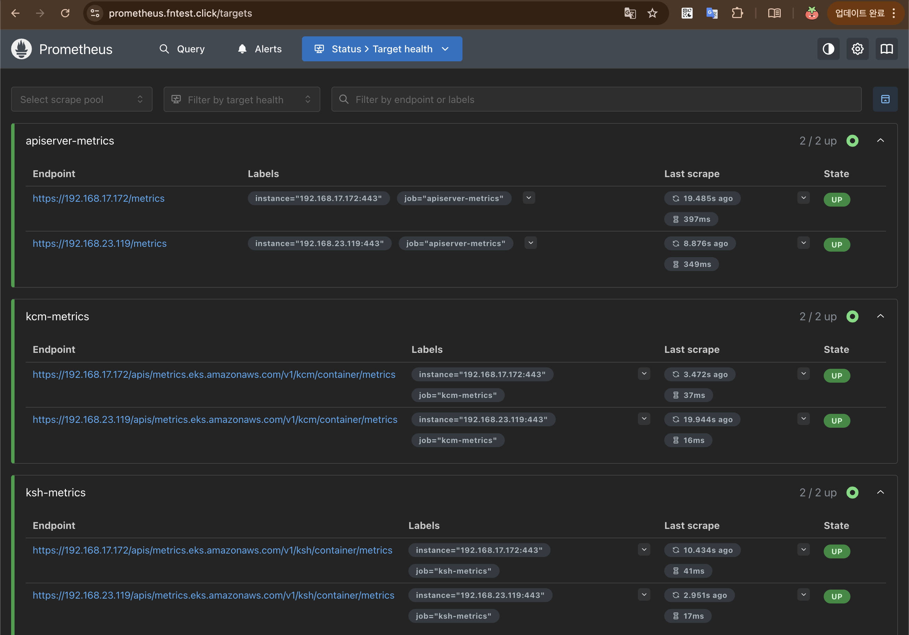Click the browser bookmark star icon

652,14
